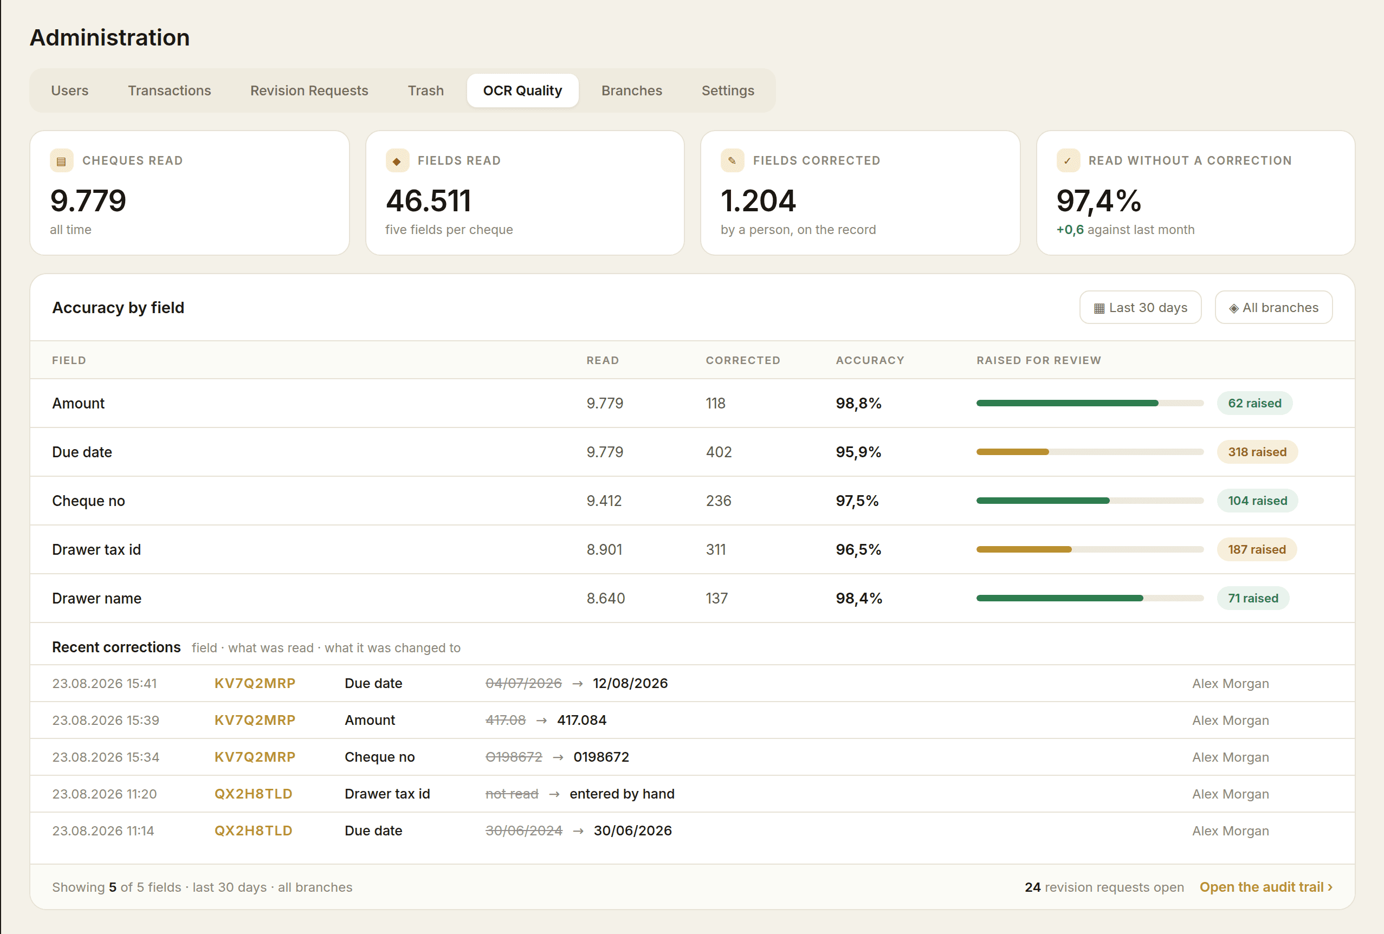Sort by the CORRECTED column header

pos(742,361)
